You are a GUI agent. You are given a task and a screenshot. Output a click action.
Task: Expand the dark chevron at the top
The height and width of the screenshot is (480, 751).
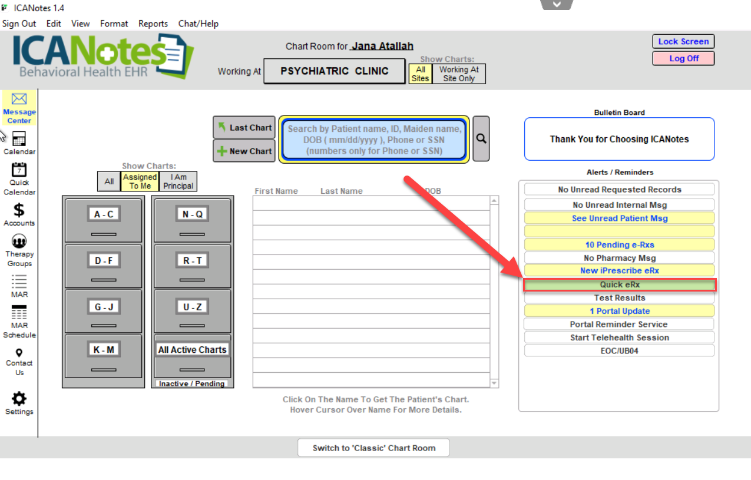[556, 4]
